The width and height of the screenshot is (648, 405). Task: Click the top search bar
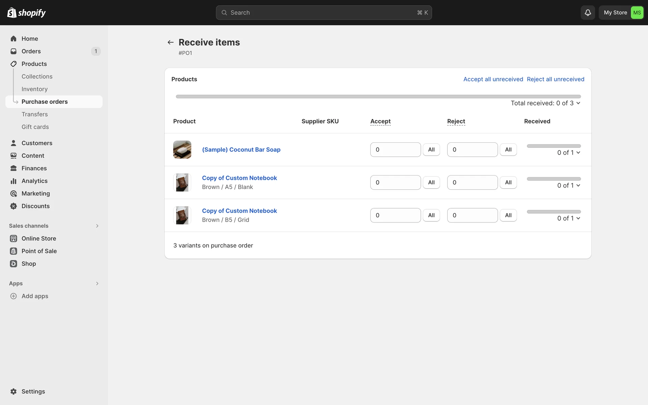click(x=324, y=12)
